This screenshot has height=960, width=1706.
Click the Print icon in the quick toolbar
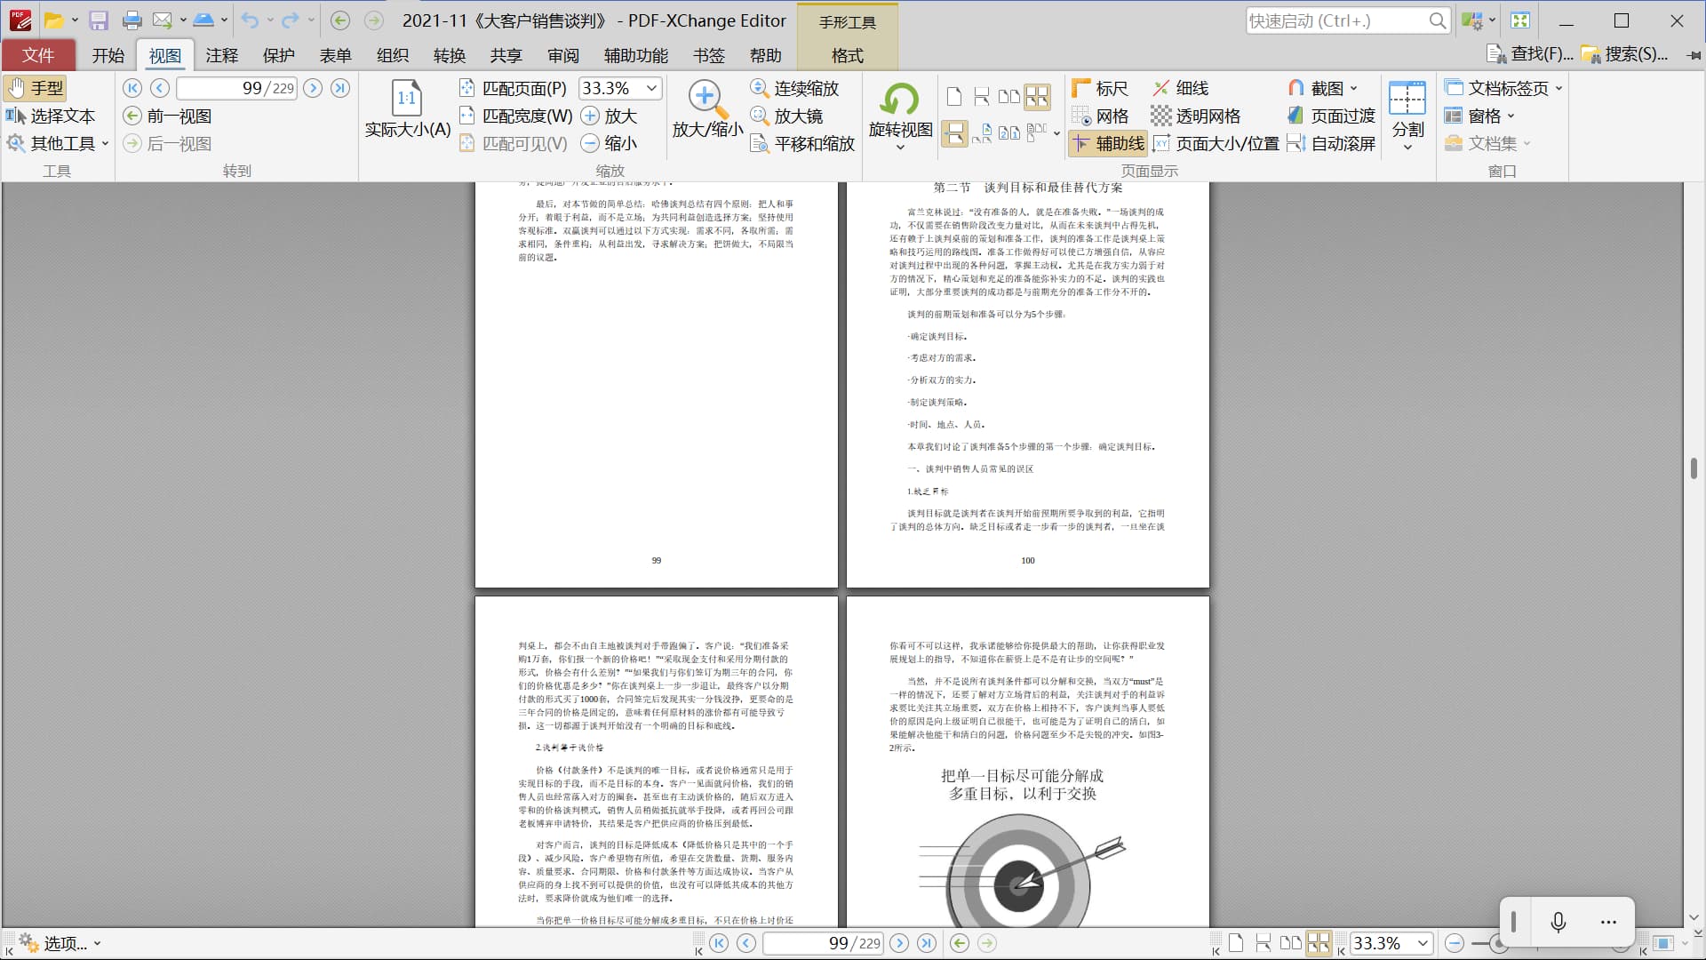point(132,20)
